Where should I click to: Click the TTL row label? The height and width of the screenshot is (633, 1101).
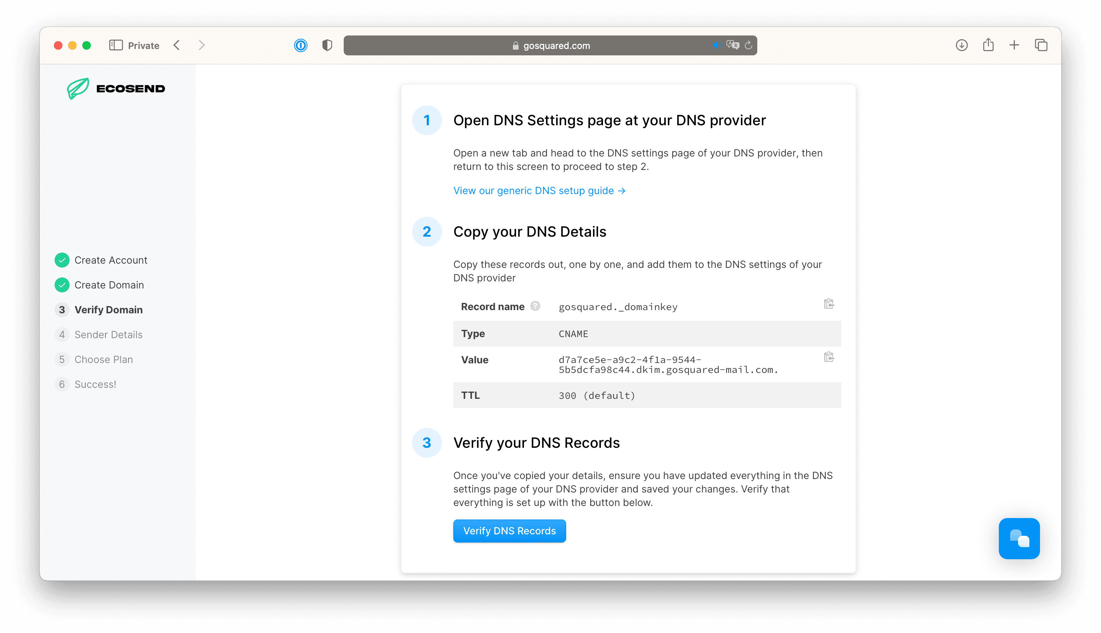(470, 395)
